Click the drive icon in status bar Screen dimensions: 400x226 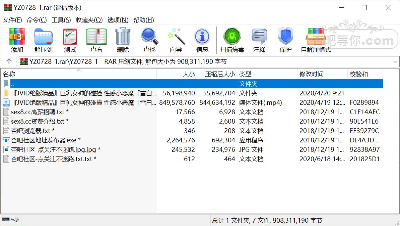coord(6,219)
